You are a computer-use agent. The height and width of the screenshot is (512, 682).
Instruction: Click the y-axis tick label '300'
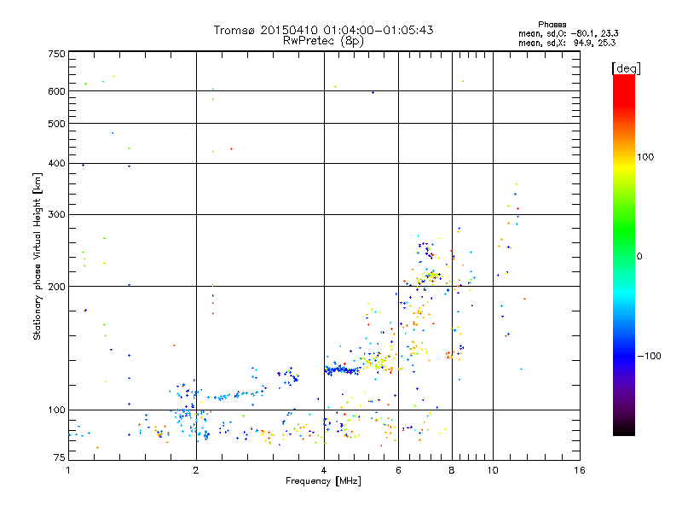56,215
